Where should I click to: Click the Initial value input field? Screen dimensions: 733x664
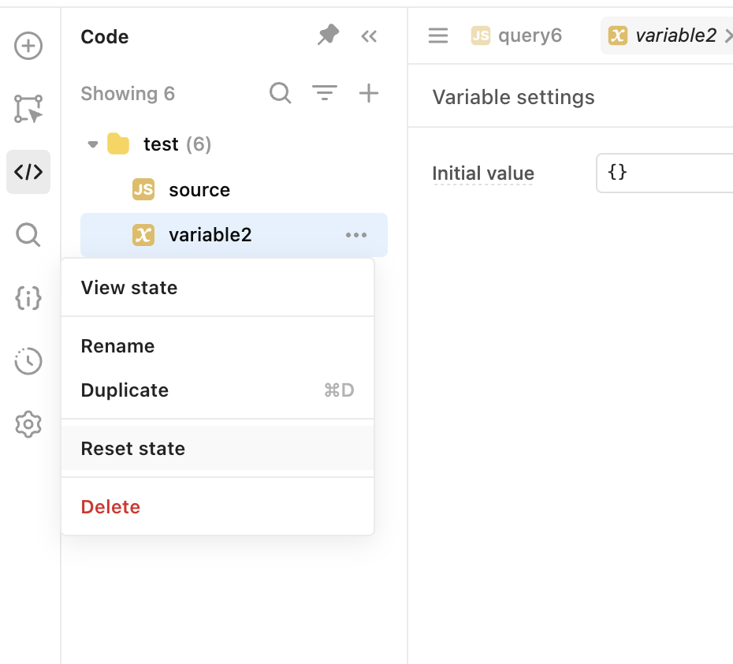[664, 173]
